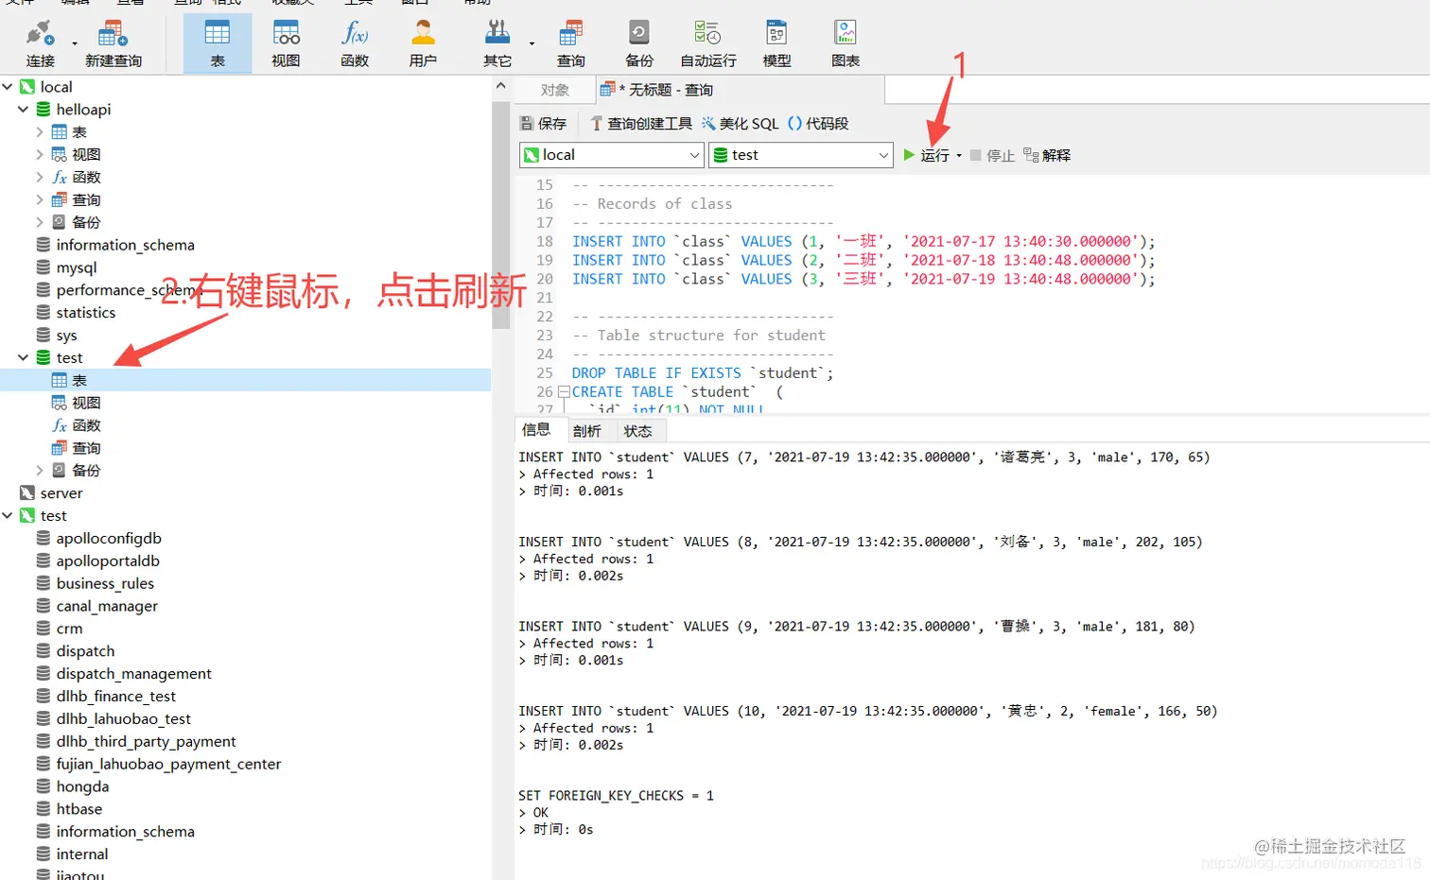Select the 无标题 - 查询 tab
The image size is (1430, 880).
[x=657, y=90]
